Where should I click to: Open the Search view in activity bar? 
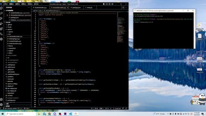click(x=1, y=13)
